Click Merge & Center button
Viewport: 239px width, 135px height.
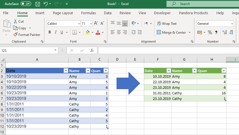click(x=171, y=32)
